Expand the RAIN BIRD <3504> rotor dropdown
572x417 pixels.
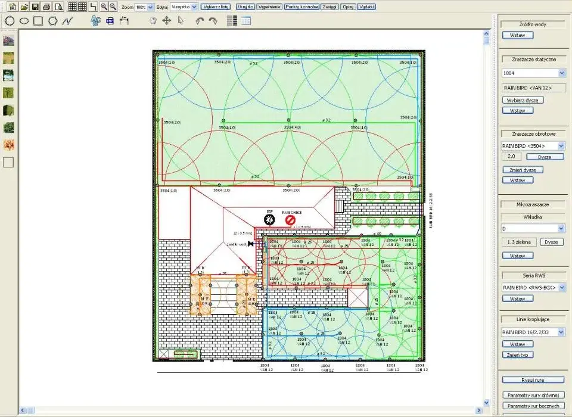click(x=561, y=146)
